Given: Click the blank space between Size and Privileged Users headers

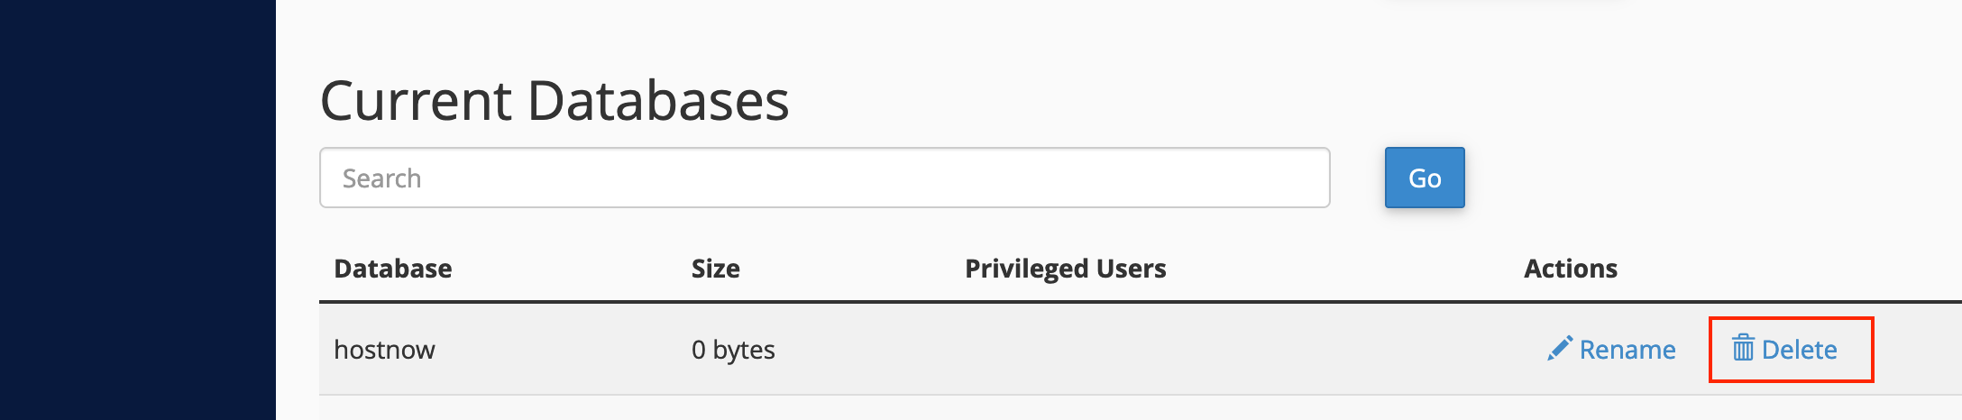Looking at the screenshot, I should point(852,269).
